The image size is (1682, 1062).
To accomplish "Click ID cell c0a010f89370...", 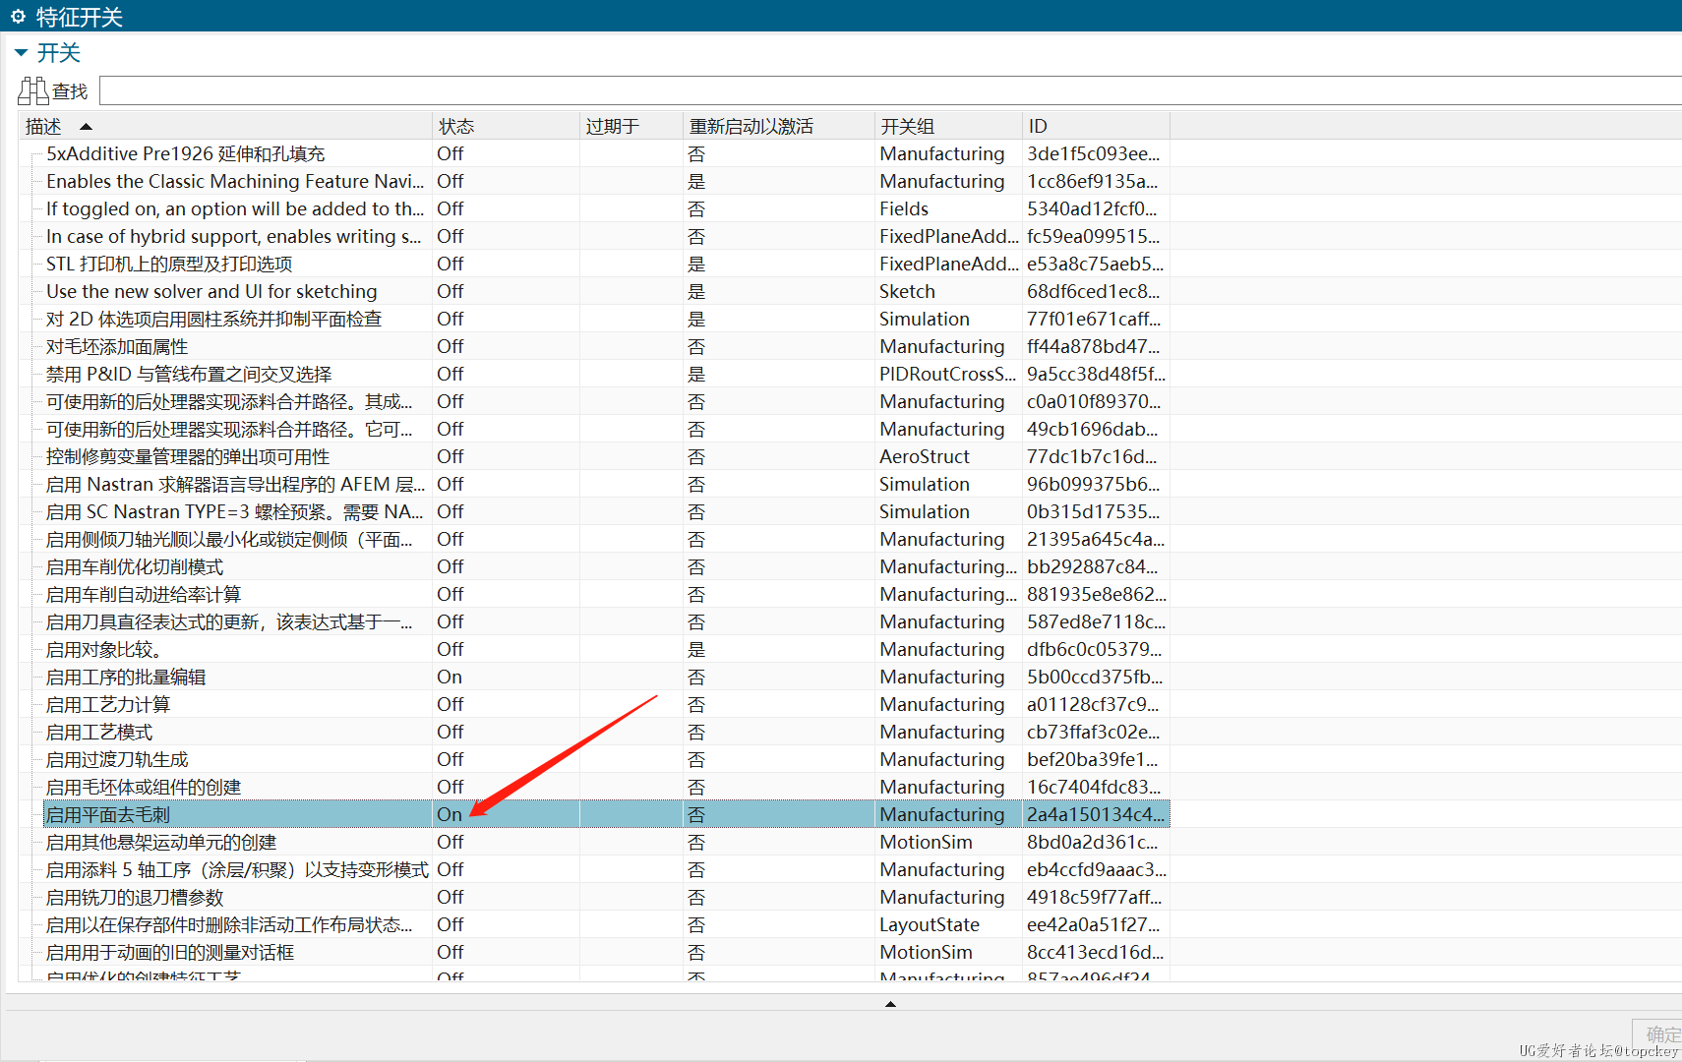I will (1094, 401).
